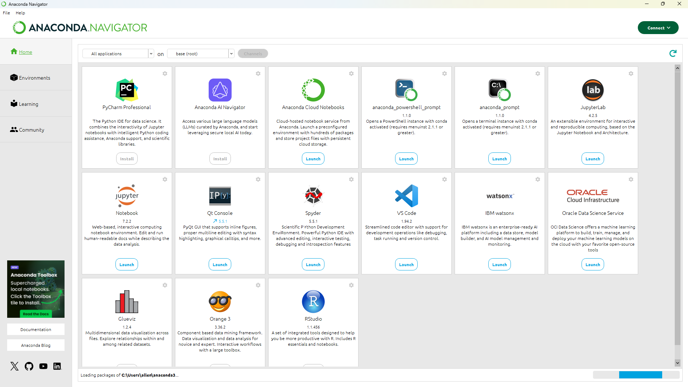Open the Documentation link
This screenshot has height=387, width=688.
coord(36,329)
